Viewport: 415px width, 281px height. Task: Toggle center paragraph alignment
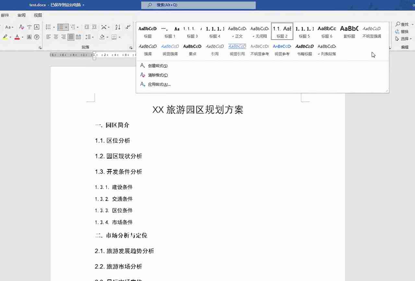pos(55,37)
